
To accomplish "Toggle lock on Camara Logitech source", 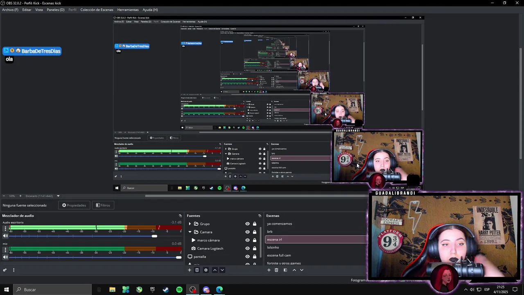I will coord(255,248).
